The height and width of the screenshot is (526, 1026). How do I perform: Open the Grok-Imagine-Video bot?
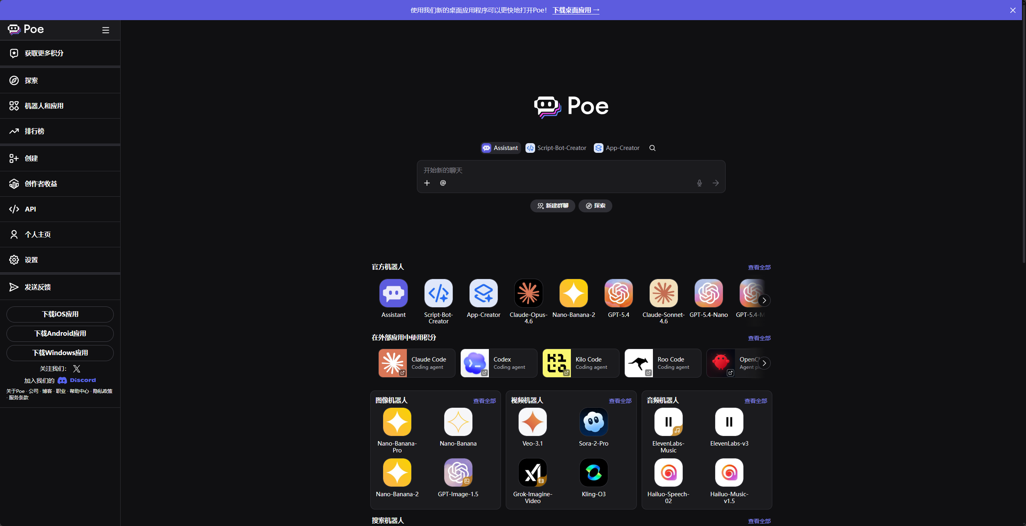(x=533, y=473)
